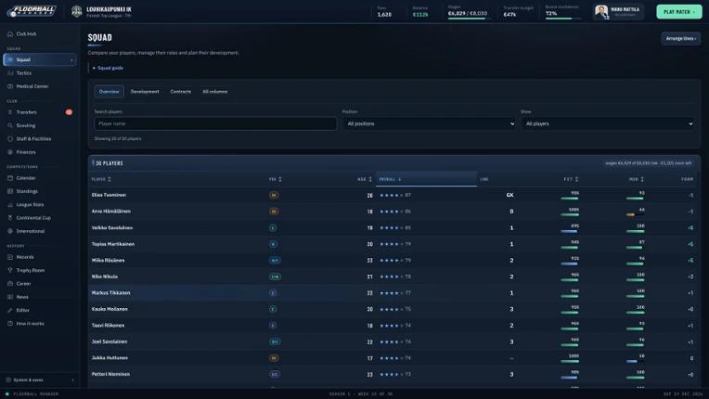Viewport: 709px width, 399px height.
Task: Click the Play Match button
Action: point(678,12)
